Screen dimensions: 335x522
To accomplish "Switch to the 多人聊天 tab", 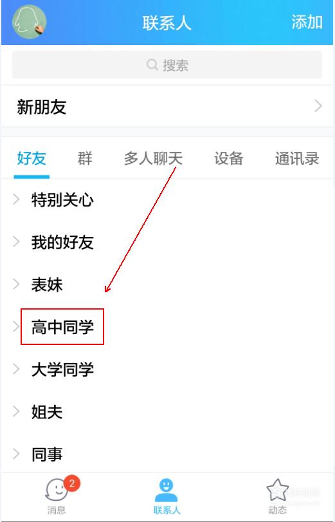I will tap(154, 158).
